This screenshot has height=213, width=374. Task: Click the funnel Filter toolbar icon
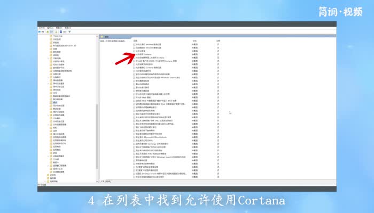pos(69,32)
